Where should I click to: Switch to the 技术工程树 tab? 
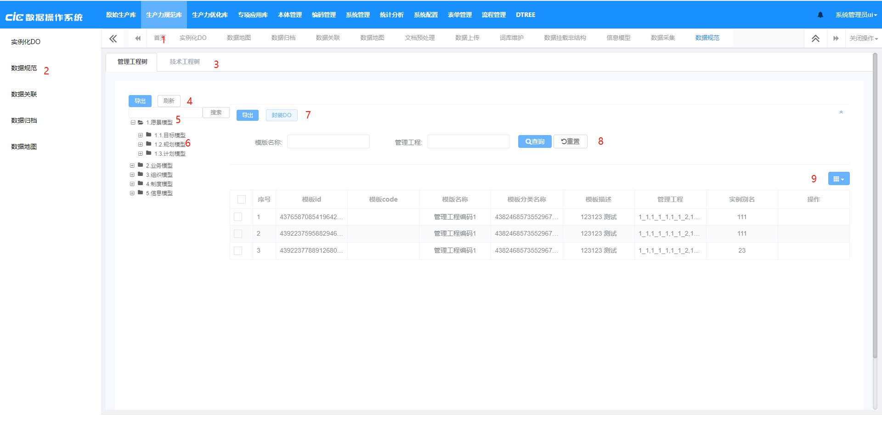(185, 62)
